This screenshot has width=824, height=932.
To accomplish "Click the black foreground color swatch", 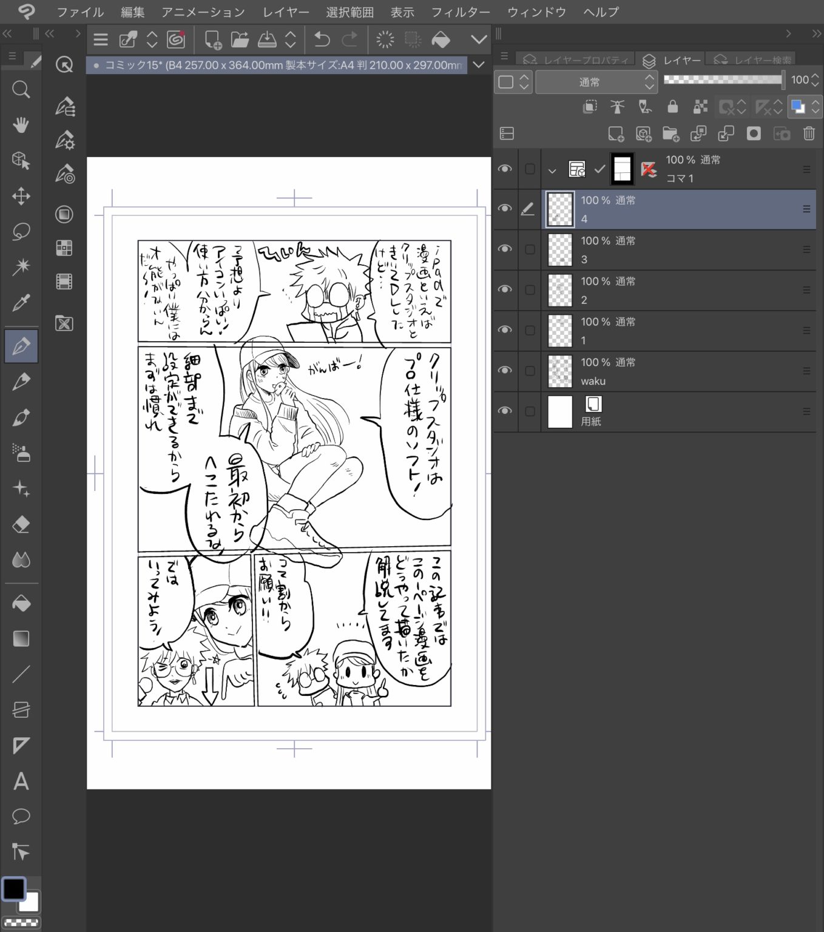I will 13,889.
